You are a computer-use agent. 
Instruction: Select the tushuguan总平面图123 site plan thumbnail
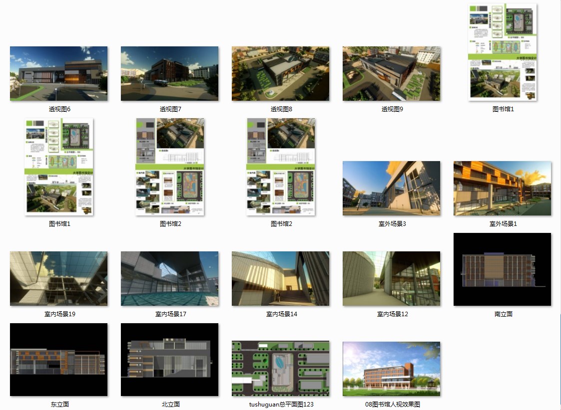(280, 369)
